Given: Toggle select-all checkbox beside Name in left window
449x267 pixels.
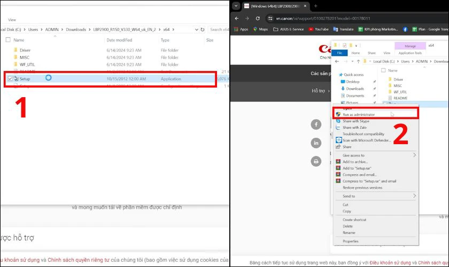Looking at the screenshot, I should tap(7, 40).
